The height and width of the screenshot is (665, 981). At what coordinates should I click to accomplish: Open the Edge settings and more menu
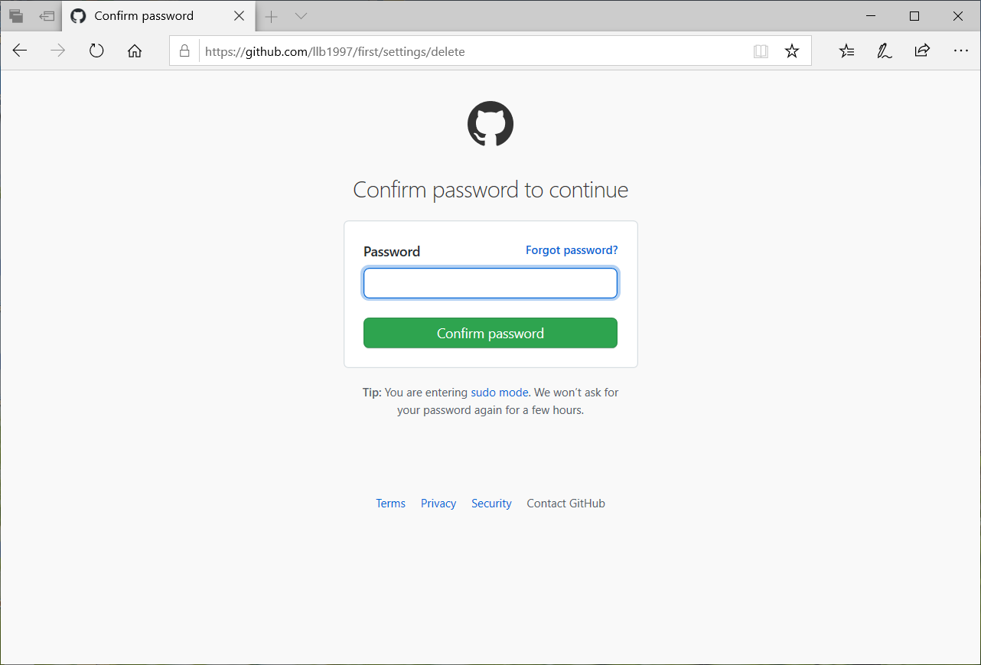click(x=961, y=51)
